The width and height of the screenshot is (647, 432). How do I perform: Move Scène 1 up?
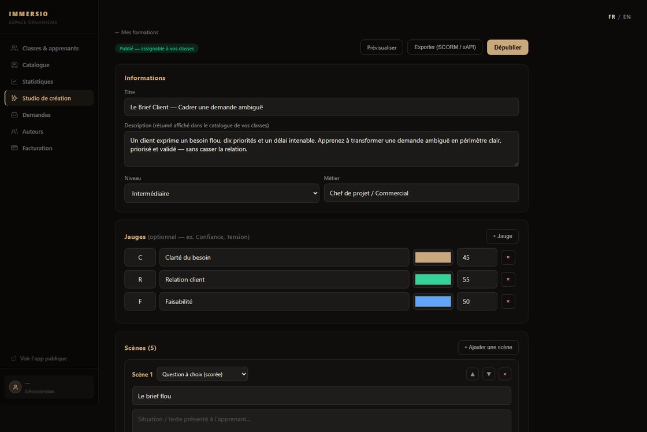click(x=473, y=374)
